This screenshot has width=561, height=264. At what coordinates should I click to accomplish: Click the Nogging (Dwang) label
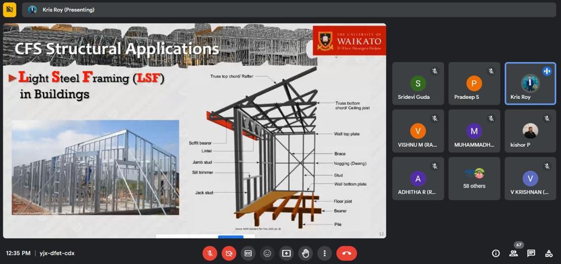point(350,163)
